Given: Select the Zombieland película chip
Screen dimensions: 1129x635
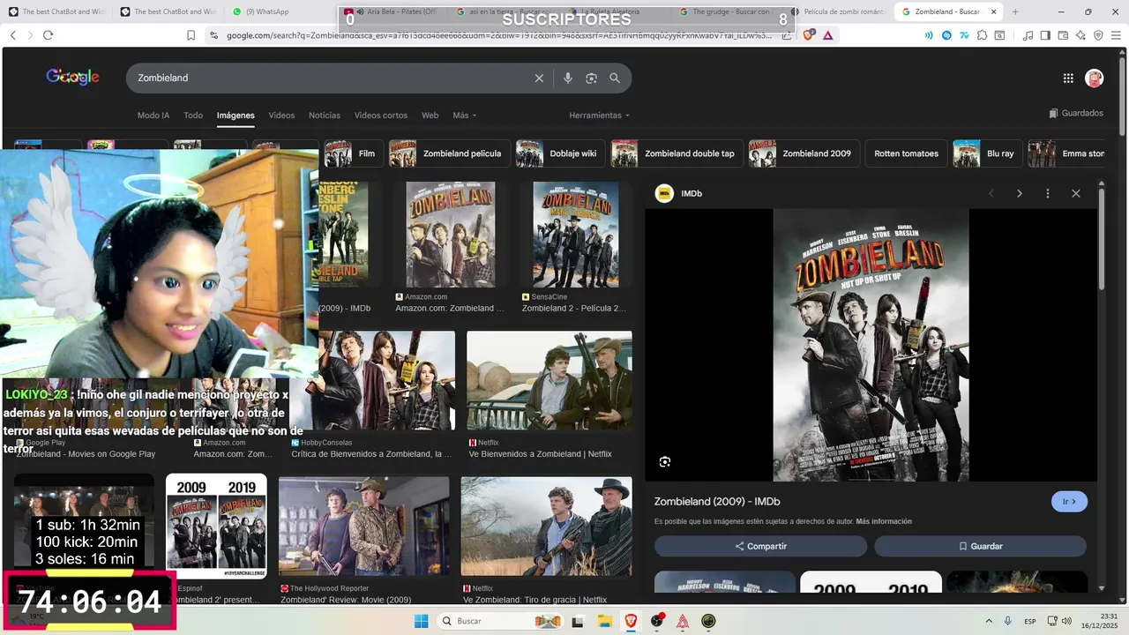Looking at the screenshot, I should (450, 153).
